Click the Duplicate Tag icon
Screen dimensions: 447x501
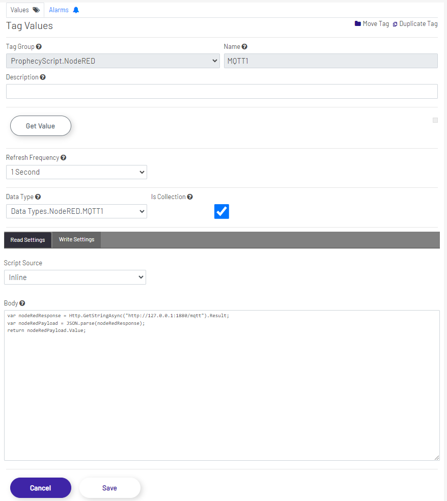click(x=396, y=23)
